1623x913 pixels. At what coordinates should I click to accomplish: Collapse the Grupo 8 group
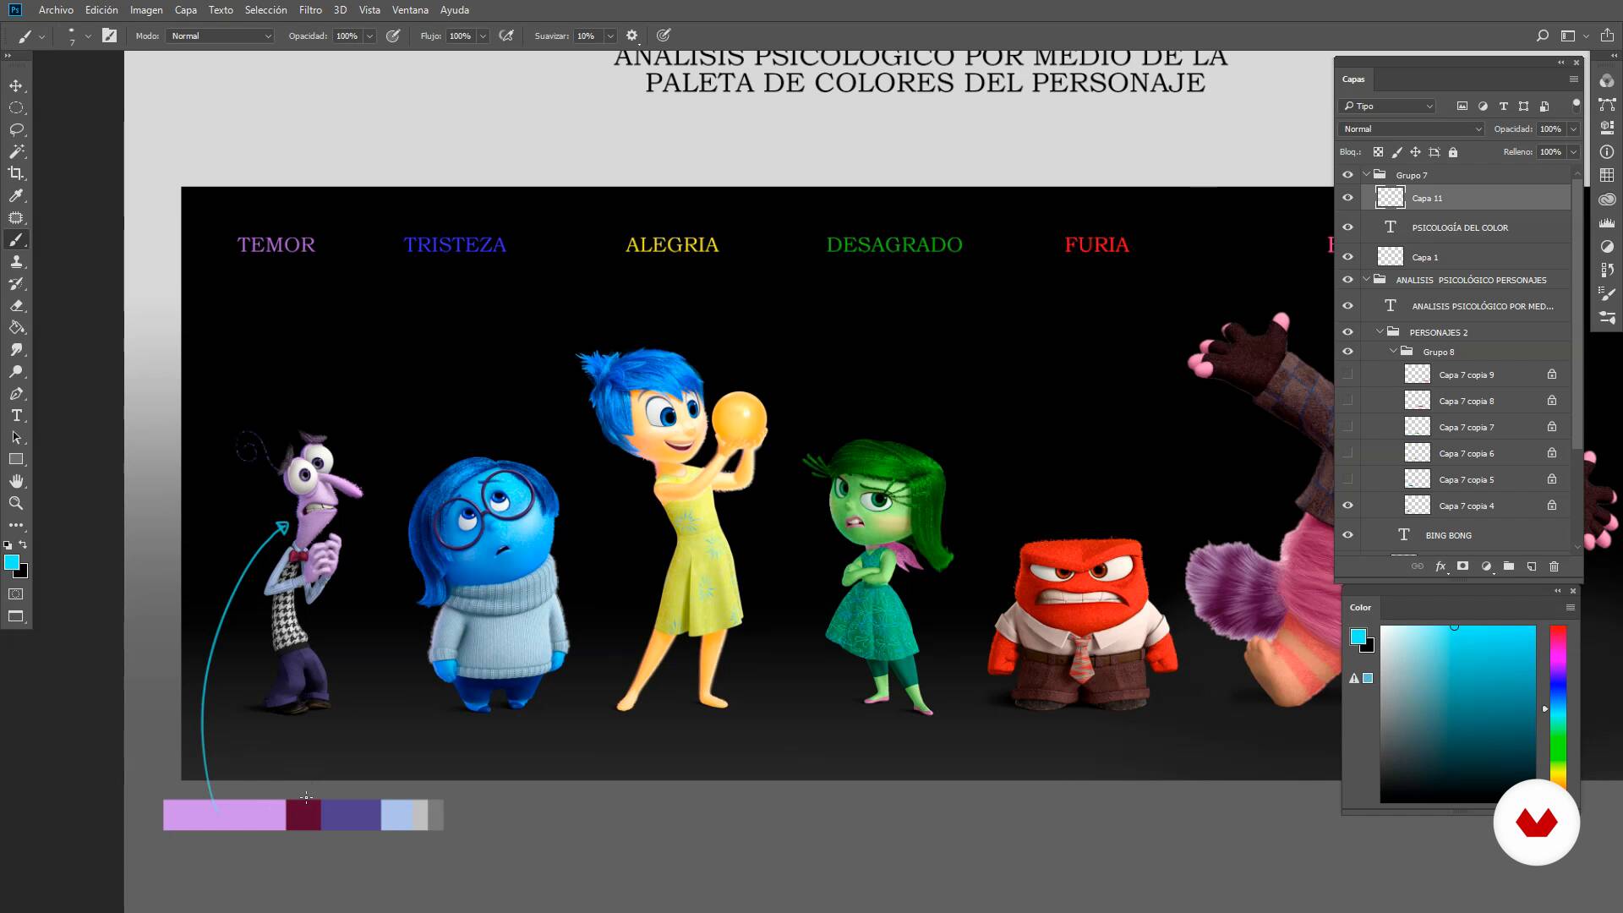click(1394, 352)
